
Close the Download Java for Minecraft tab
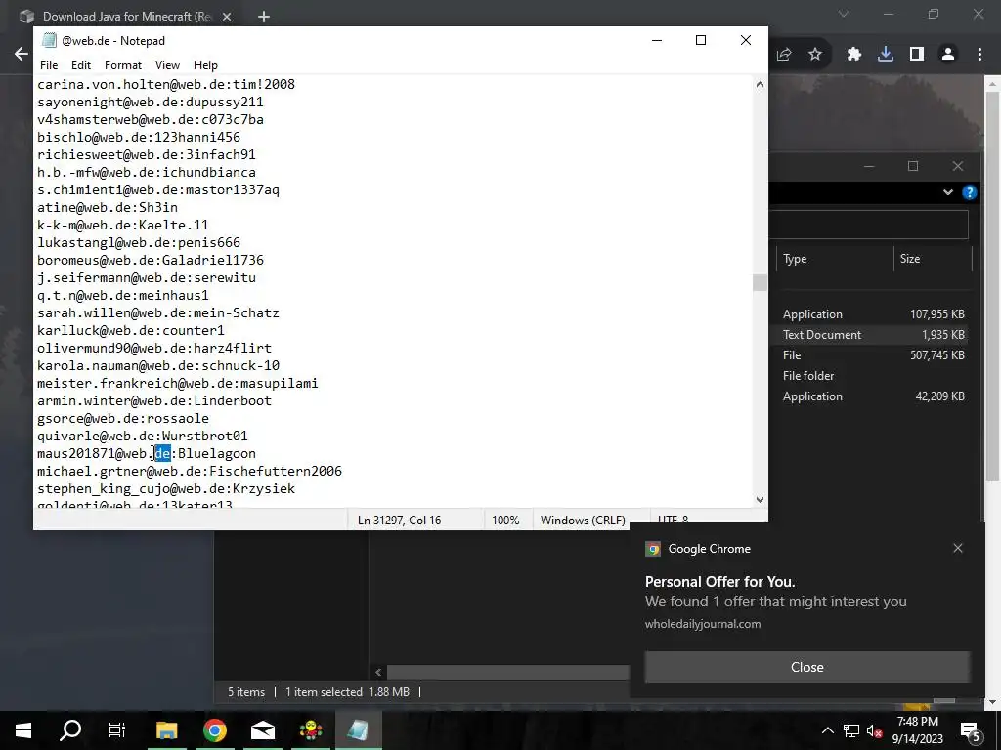point(227,17)
